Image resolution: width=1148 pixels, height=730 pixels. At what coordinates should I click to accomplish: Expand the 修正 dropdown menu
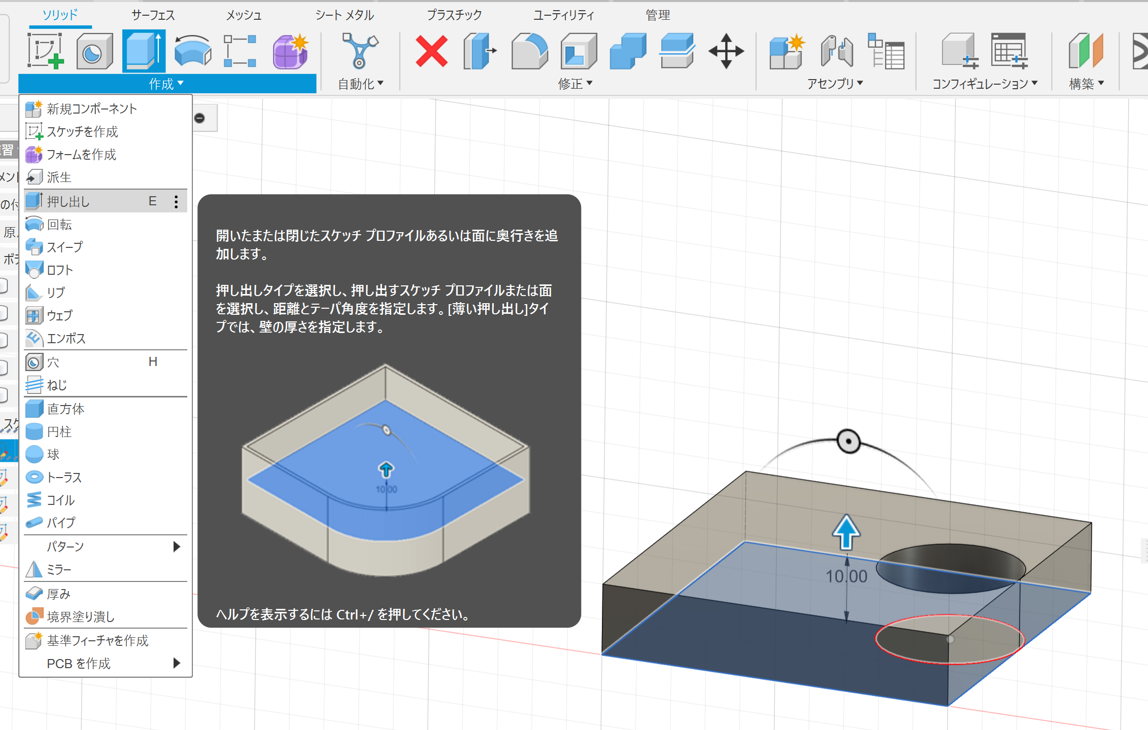(575, 84)
